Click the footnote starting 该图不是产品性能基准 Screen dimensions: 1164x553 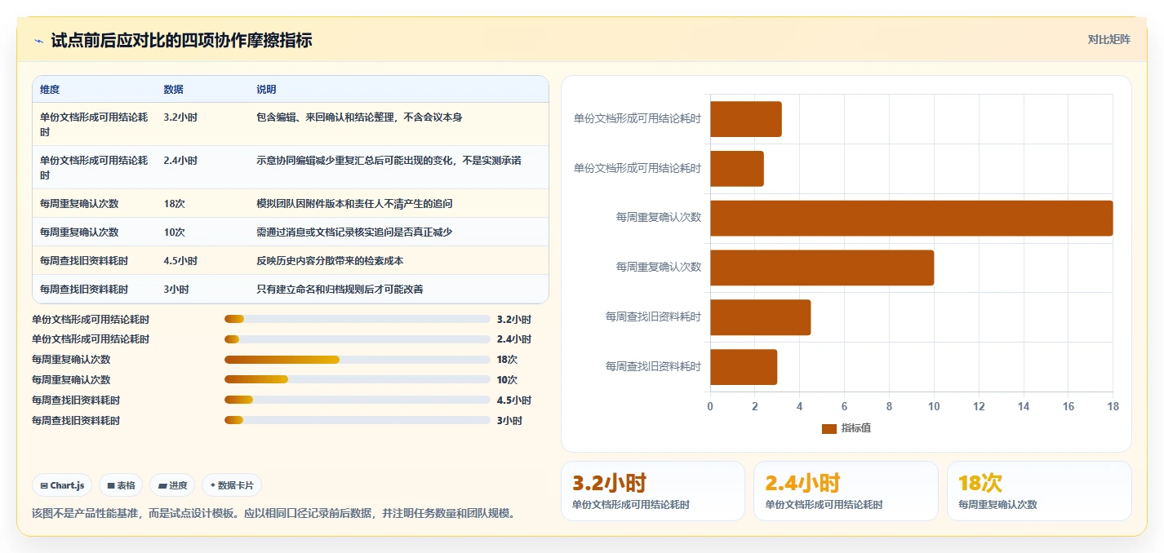[273, 514]
